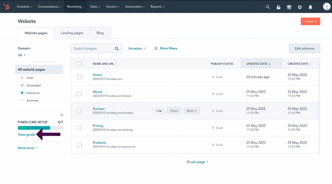The width and height of the screenshot is (332, 184).
Task: Switch to Landing pages tab
Action: pyautogui.click(x=72, y=33)
